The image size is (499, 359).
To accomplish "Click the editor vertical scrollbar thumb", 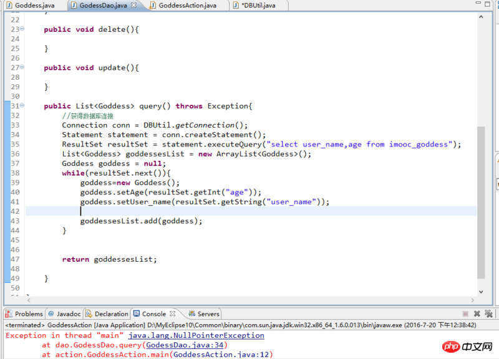I will pyautogui.click(x=480, y=199).
